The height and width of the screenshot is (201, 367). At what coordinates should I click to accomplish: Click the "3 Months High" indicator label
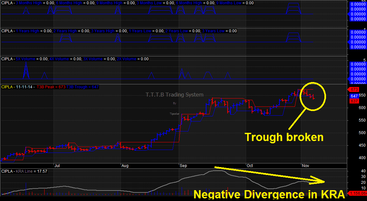pos(29,3)
